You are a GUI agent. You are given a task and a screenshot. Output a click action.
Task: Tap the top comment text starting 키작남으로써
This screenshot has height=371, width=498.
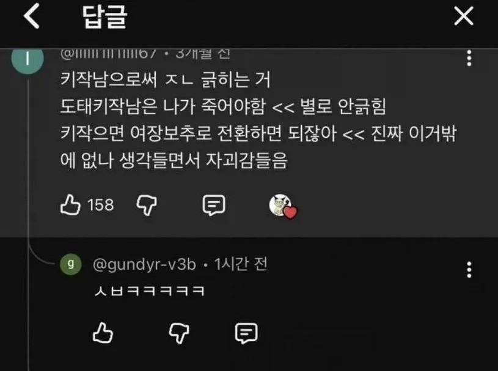[258, 120]
